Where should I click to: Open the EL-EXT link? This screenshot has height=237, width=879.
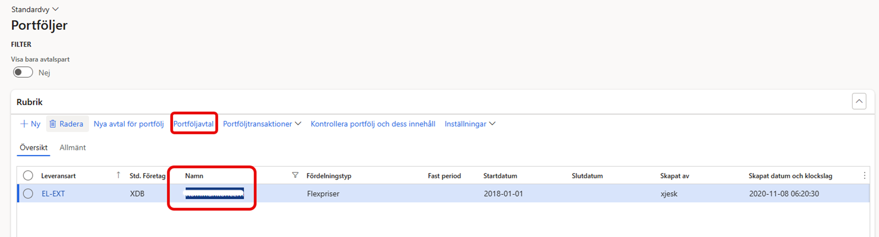pos(53,193)
